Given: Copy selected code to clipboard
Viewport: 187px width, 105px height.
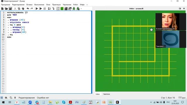Looking at the screenshot, I should click(x=19, y=8).
